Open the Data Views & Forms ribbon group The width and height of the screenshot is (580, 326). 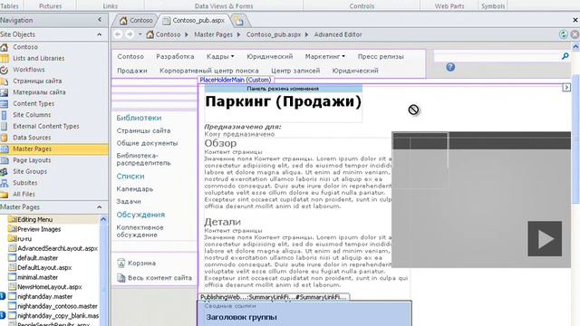pos(224,6)
